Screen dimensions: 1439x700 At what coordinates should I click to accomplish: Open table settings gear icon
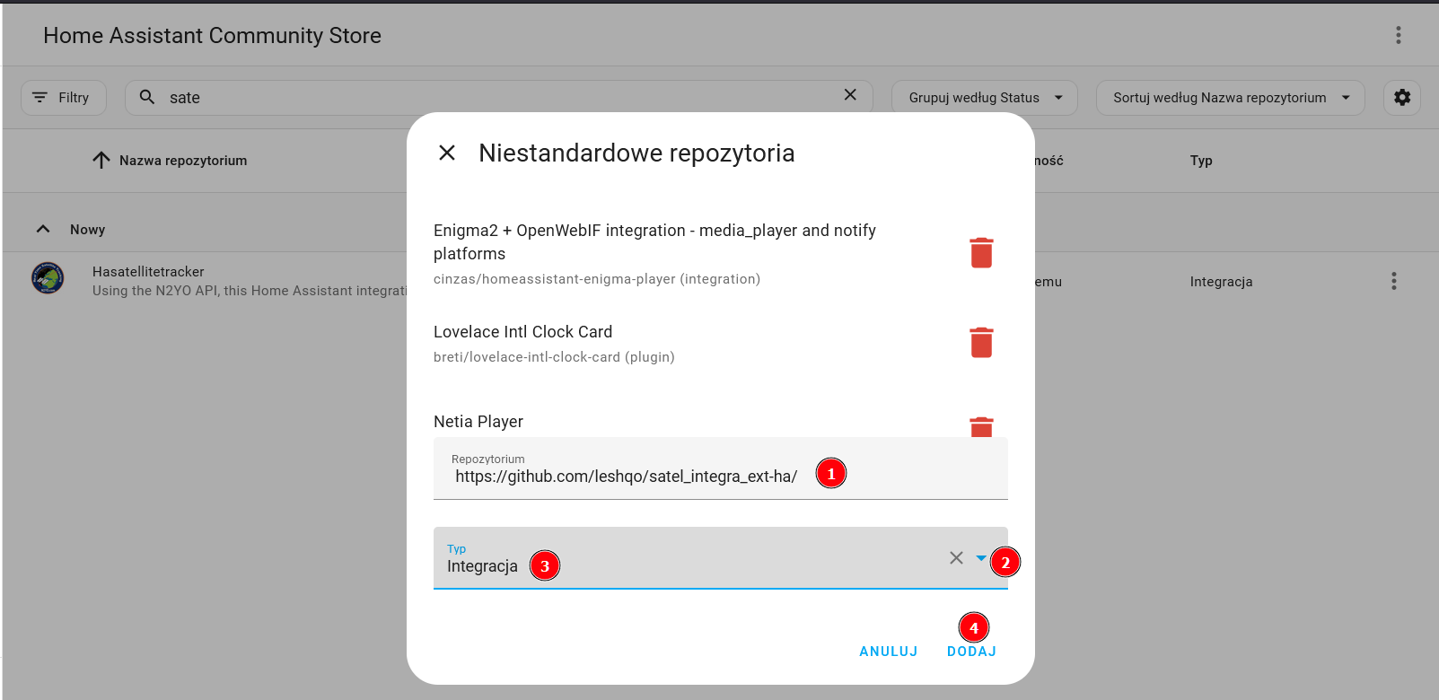(1402, 98)
